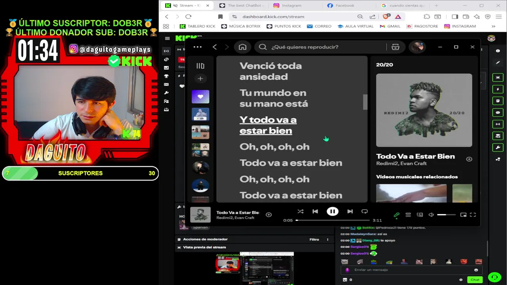Toggle lyrics microphone button
The width and height of the screenshot is (507, 285).
coord(396,215)
